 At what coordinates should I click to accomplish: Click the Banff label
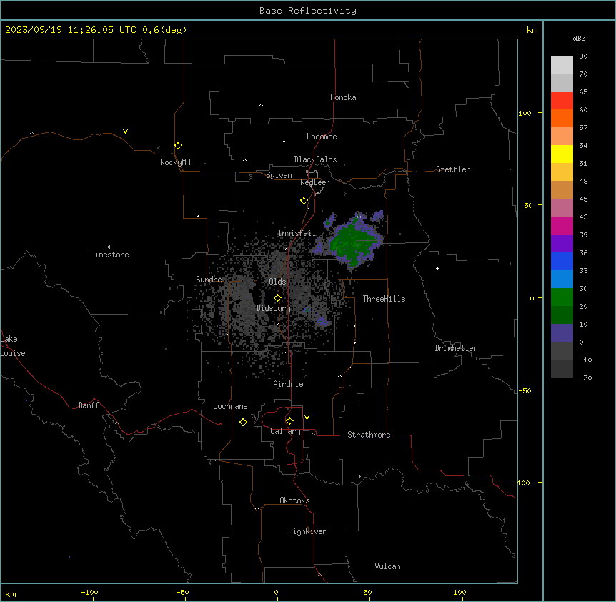click(89, 405)
